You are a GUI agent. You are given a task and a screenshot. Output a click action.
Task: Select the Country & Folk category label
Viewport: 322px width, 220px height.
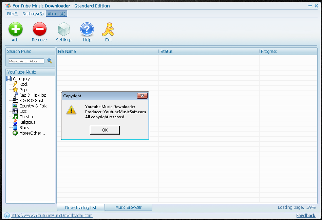33,106
